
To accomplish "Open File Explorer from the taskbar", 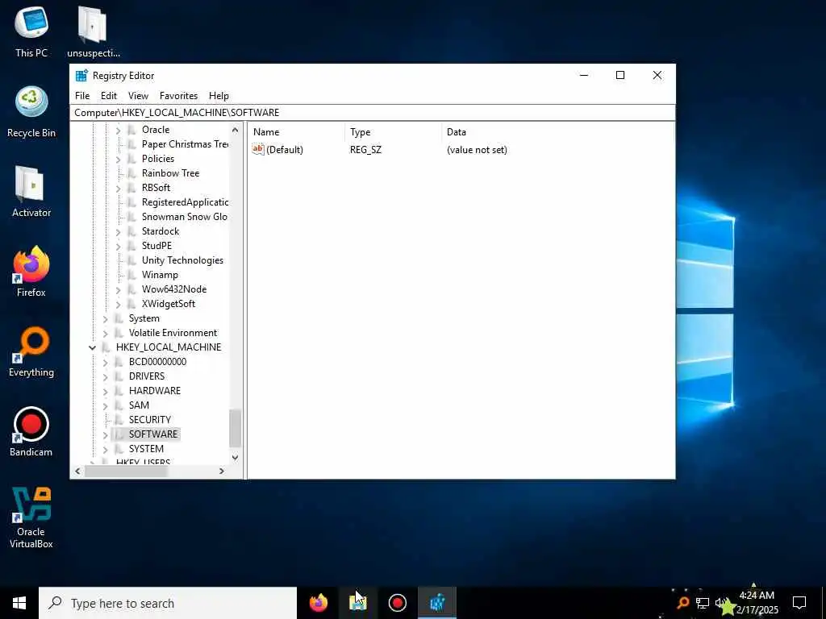I will coord(357,603).
